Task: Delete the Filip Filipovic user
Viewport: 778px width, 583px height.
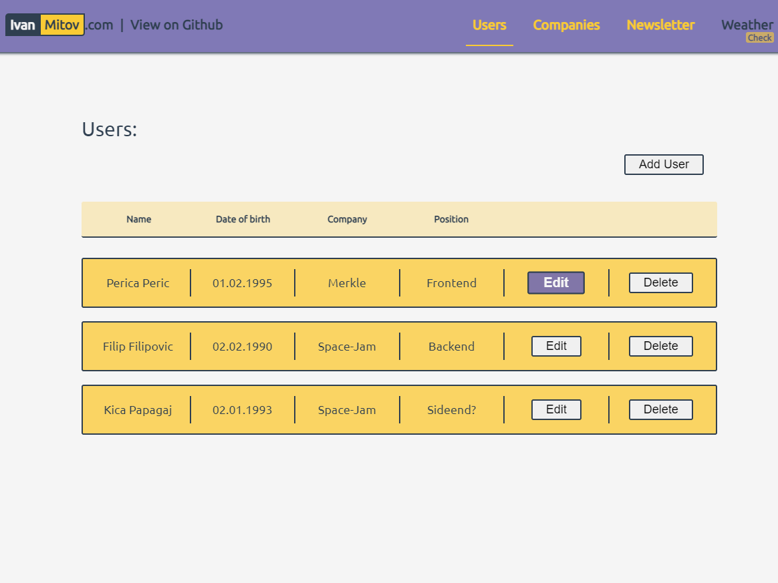Action: 660,346
